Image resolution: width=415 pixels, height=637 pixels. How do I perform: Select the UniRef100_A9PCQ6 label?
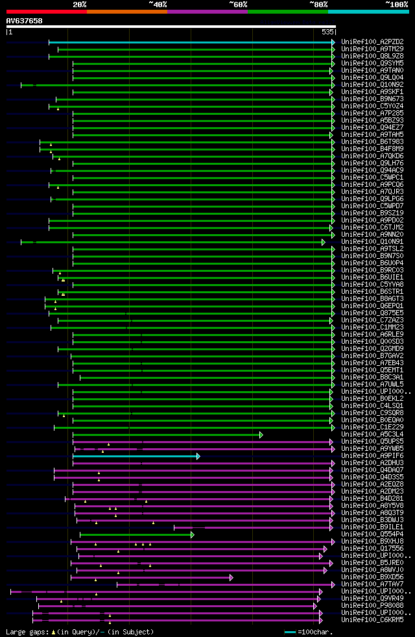(372, 185)
